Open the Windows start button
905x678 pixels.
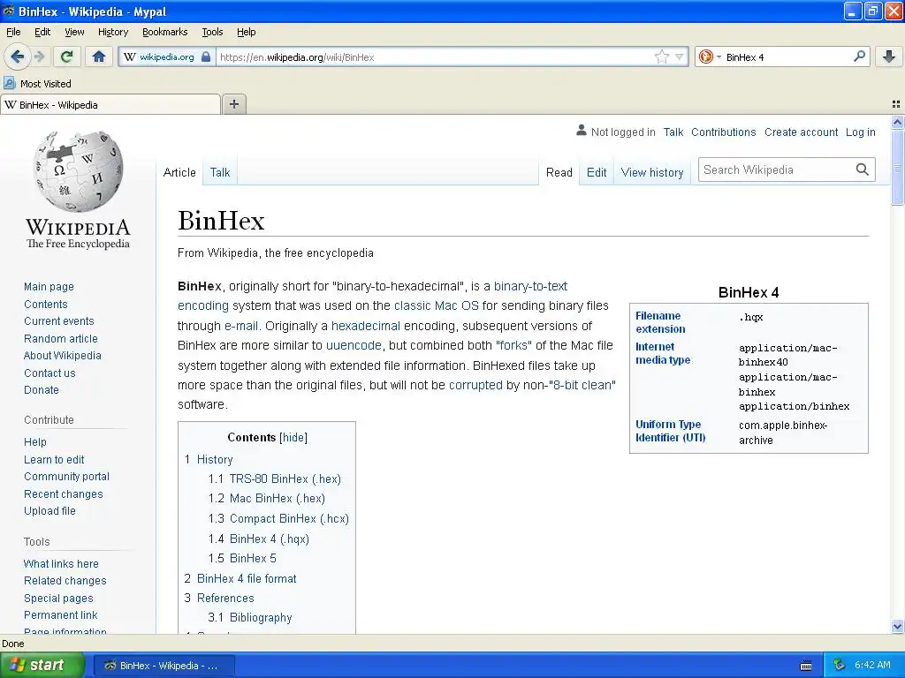42,666
